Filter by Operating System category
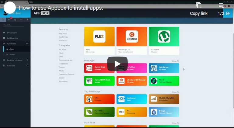Screen dimensions: 234x128 tap(66, 74)
